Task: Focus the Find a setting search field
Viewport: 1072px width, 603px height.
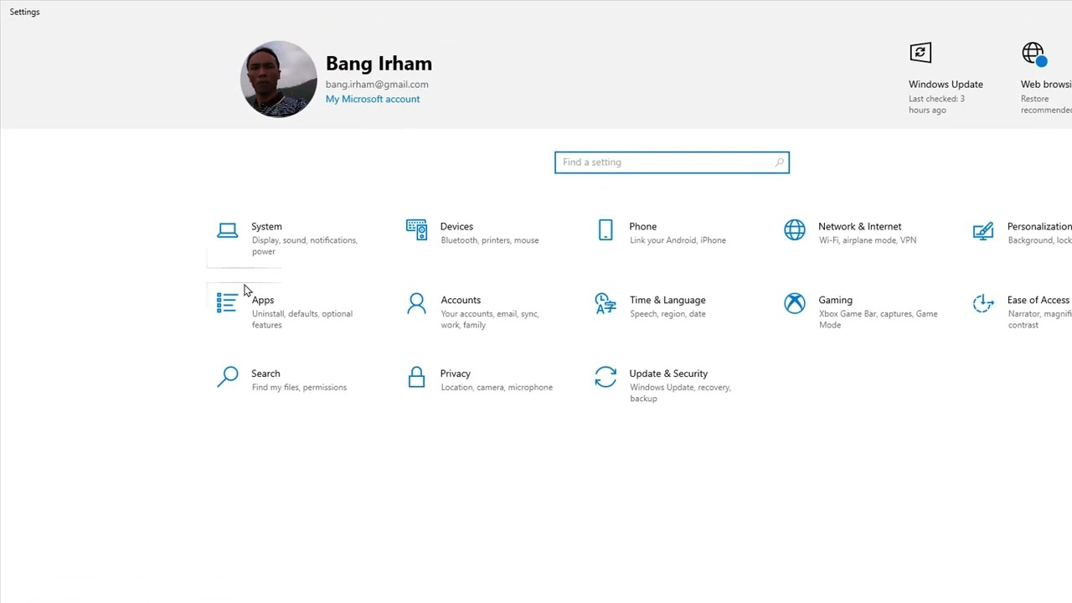Action: (672, 162)
